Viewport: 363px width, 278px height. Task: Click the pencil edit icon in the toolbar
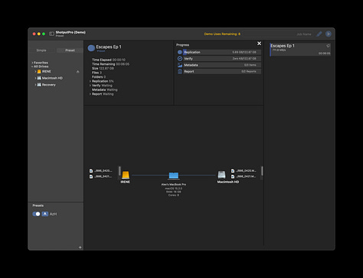(x=319, y=34)
